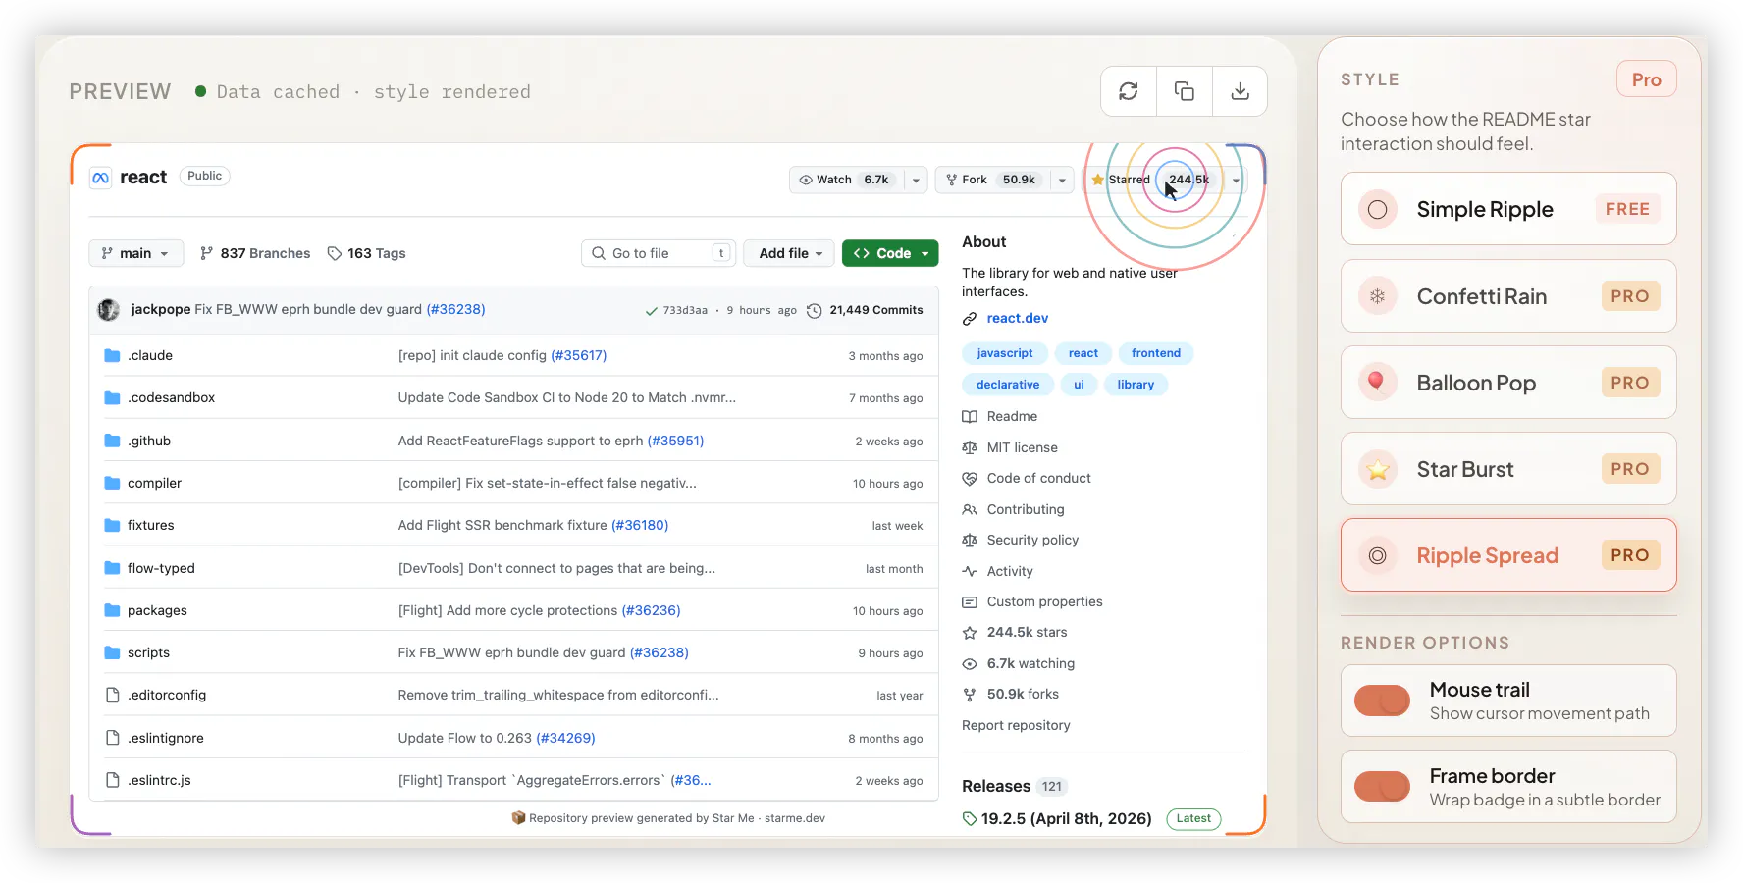Expand the Add file dropdown
The width and height of the screenshot is (1743, 883).
coord(790,253)
